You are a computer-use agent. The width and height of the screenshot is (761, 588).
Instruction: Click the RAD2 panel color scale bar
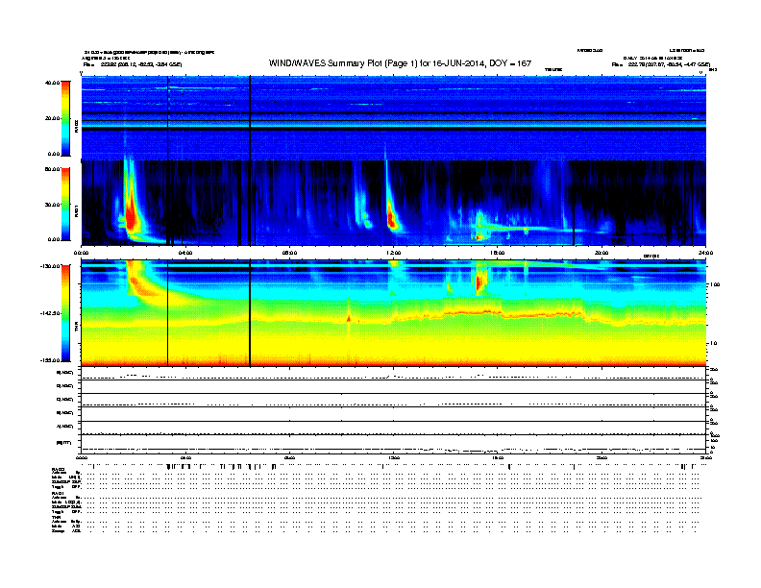(65, 118)
